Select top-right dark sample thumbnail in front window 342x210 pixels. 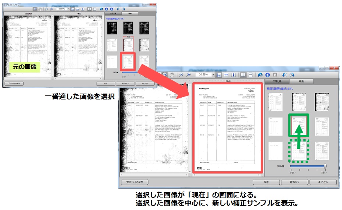click(x=322, y=102)
